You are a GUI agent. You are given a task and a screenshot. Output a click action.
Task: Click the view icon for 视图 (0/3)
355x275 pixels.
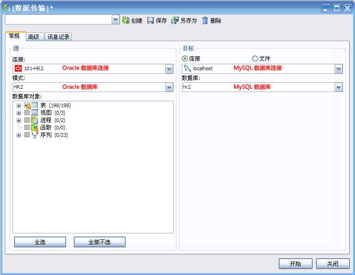click(x=35, y=113)
